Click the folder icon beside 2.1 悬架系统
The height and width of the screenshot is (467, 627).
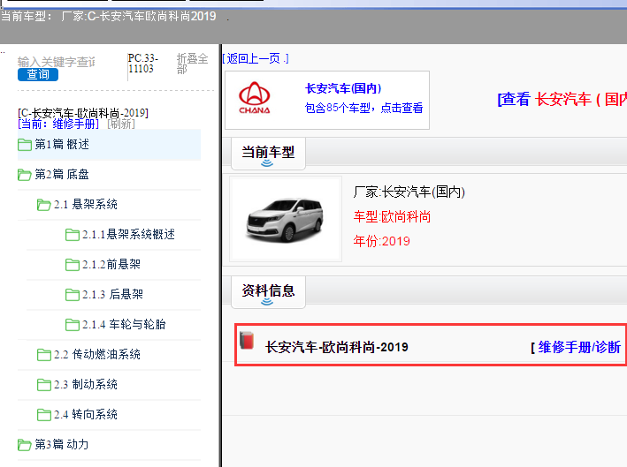pos(43,205)
